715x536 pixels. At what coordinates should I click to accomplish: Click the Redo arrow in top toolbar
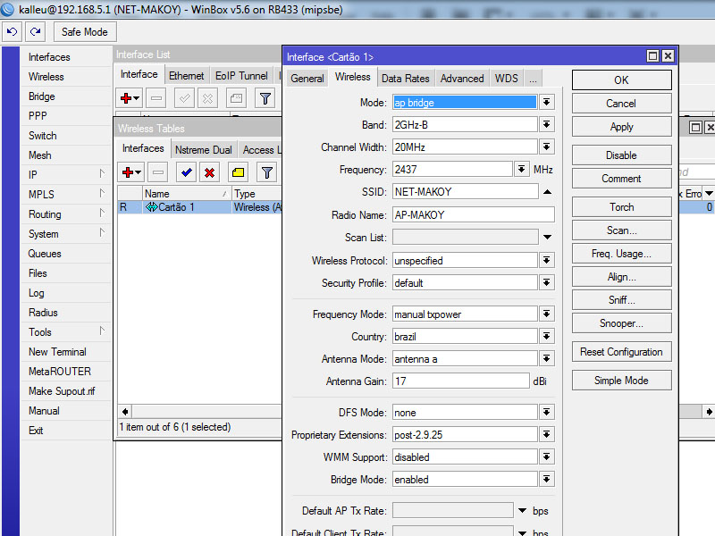[35, 32]
